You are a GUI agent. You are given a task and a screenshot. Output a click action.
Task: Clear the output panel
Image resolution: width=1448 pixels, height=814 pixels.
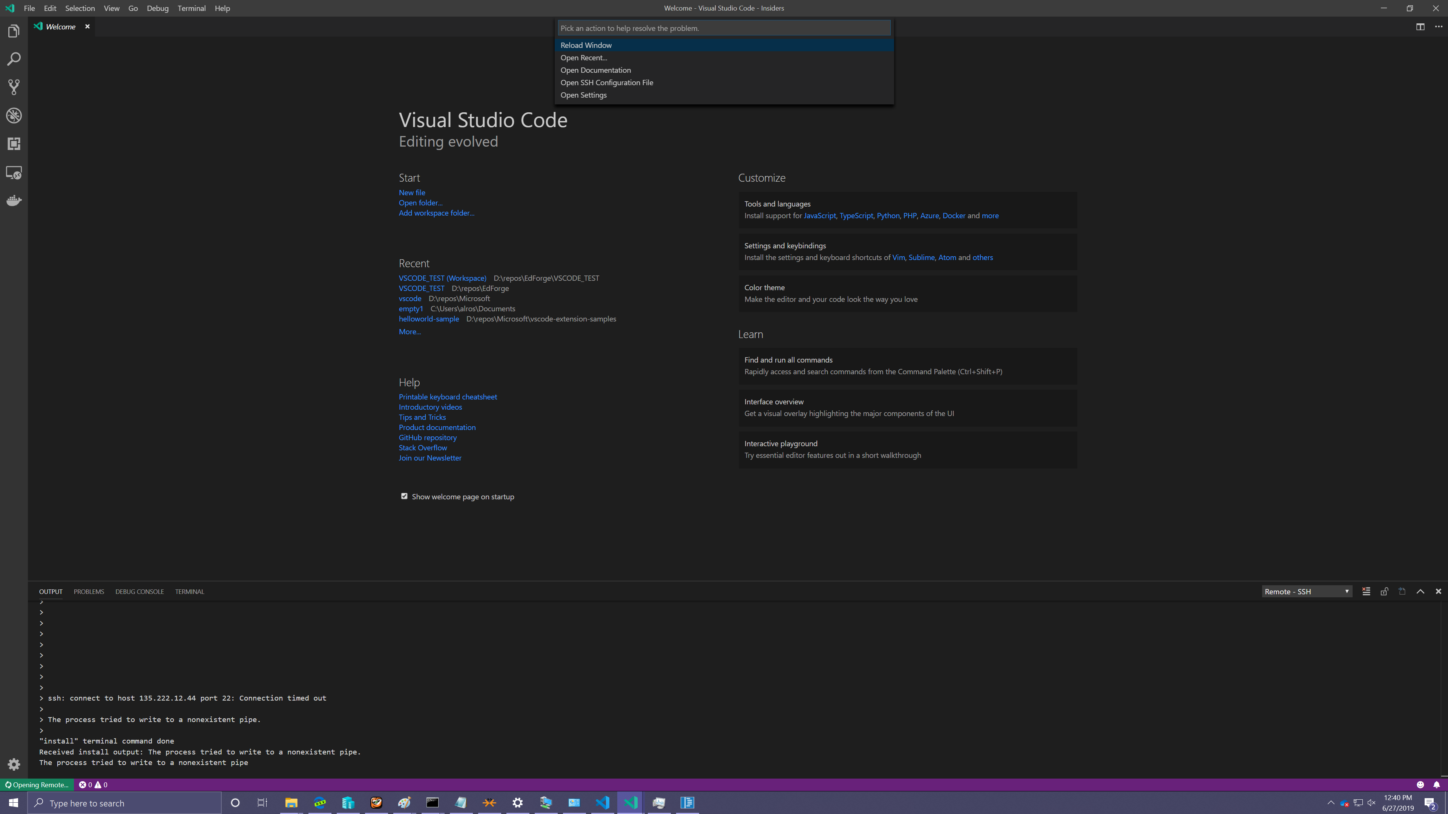(1366, 592)
